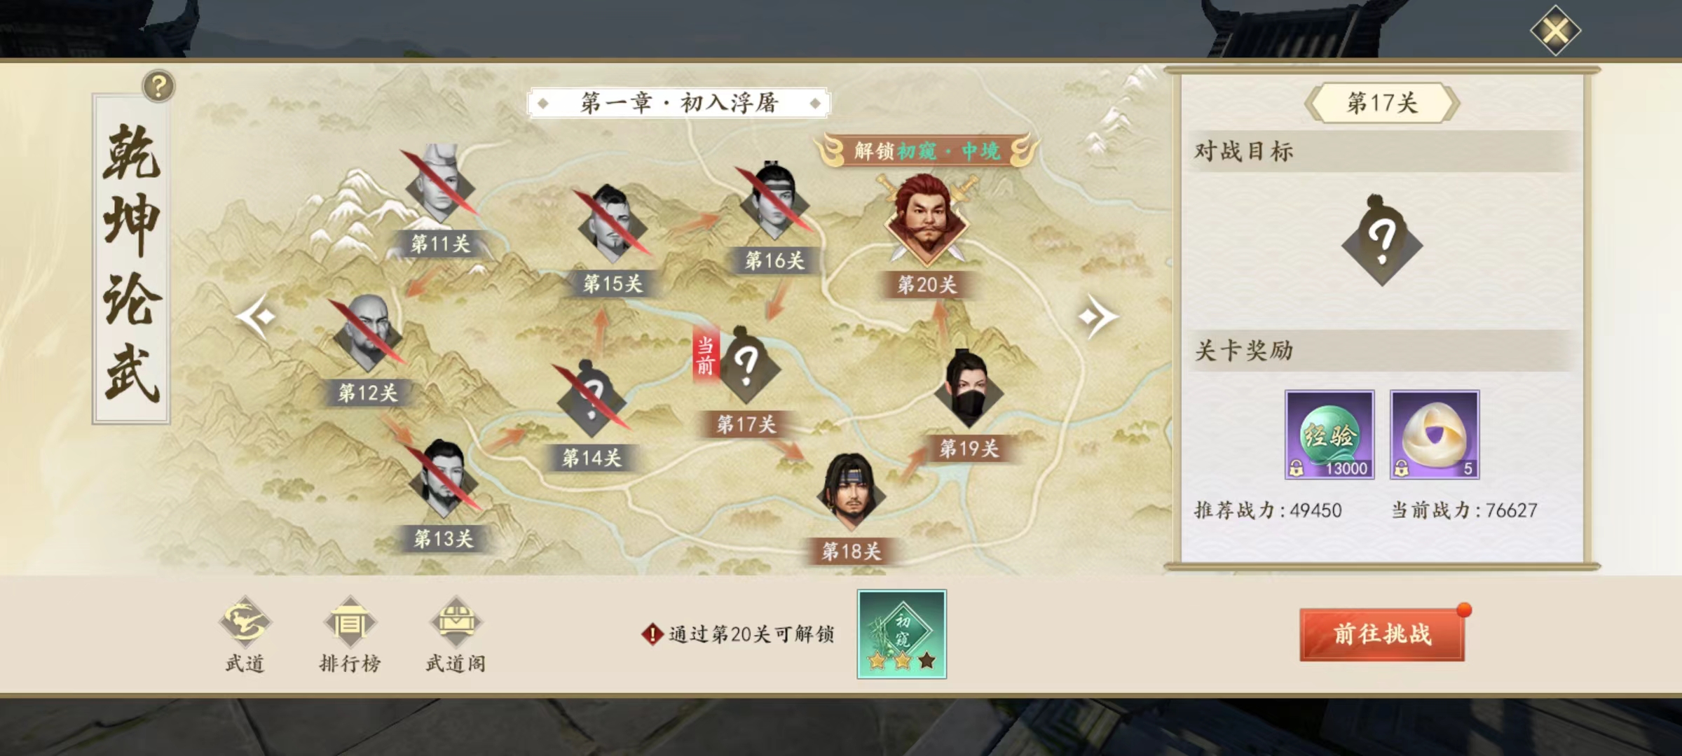This screenshot has width=1682, height=756.
Task: Open the 武道 martial path icon
Action: (x=245, y=621)
